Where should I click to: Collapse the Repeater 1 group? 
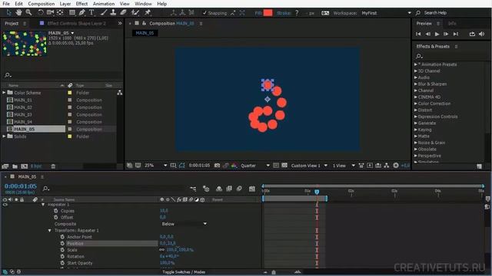(x=43, y=205)
